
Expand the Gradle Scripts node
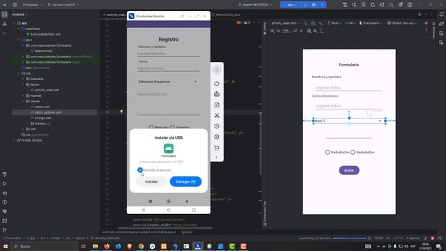[15, 140]
